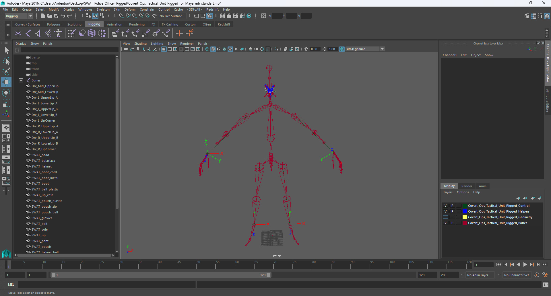This screenshot has height=296, width=551.
Task: Open the viewport Shading menu
Action: coord(140,44)
